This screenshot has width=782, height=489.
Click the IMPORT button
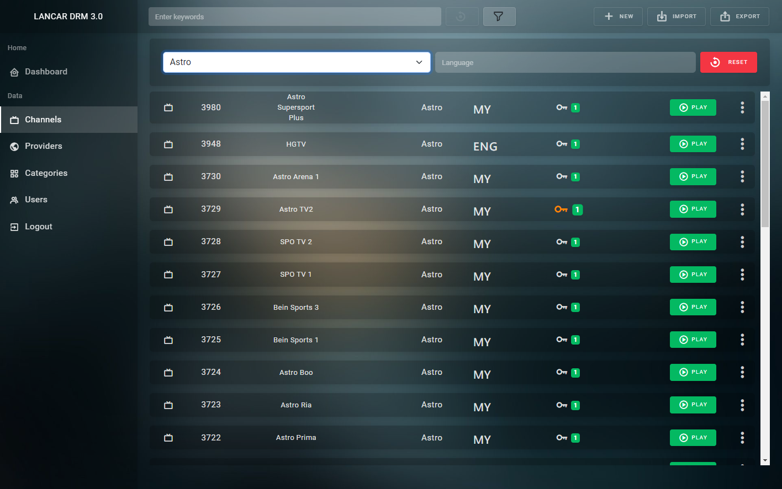[677, 17]
